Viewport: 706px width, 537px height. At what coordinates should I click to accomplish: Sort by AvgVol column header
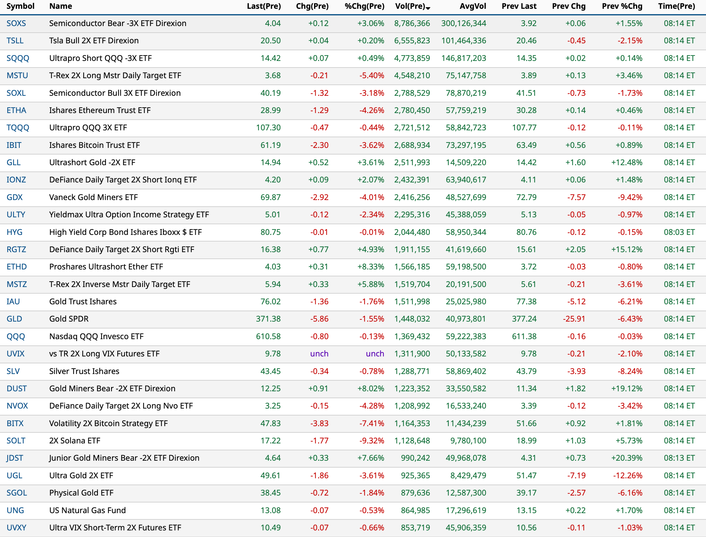pyautogui.click(x=473, y=6)
